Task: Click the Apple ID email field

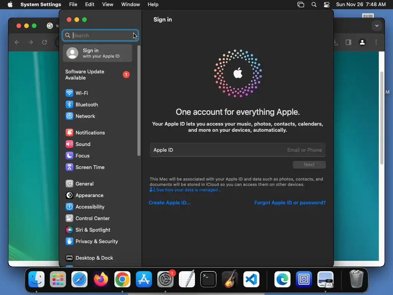Action: click(238, 150)
